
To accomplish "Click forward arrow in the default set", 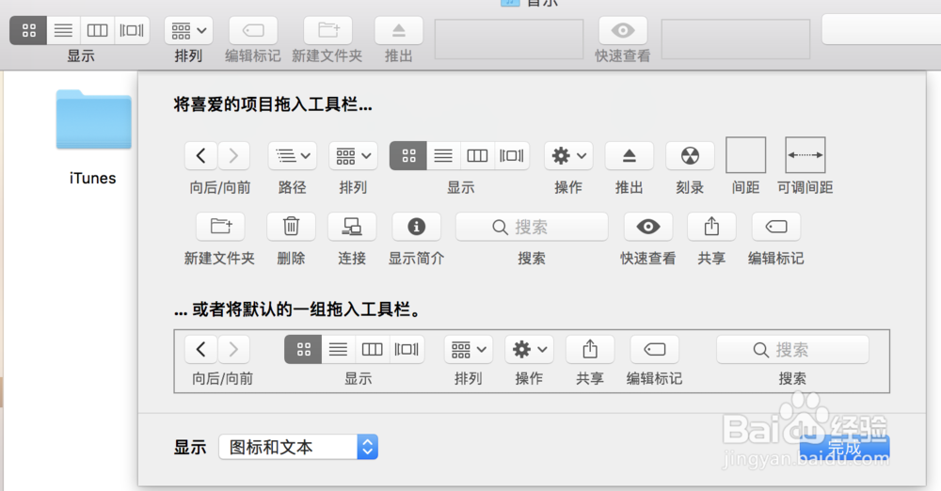I will tap(233, 349).
